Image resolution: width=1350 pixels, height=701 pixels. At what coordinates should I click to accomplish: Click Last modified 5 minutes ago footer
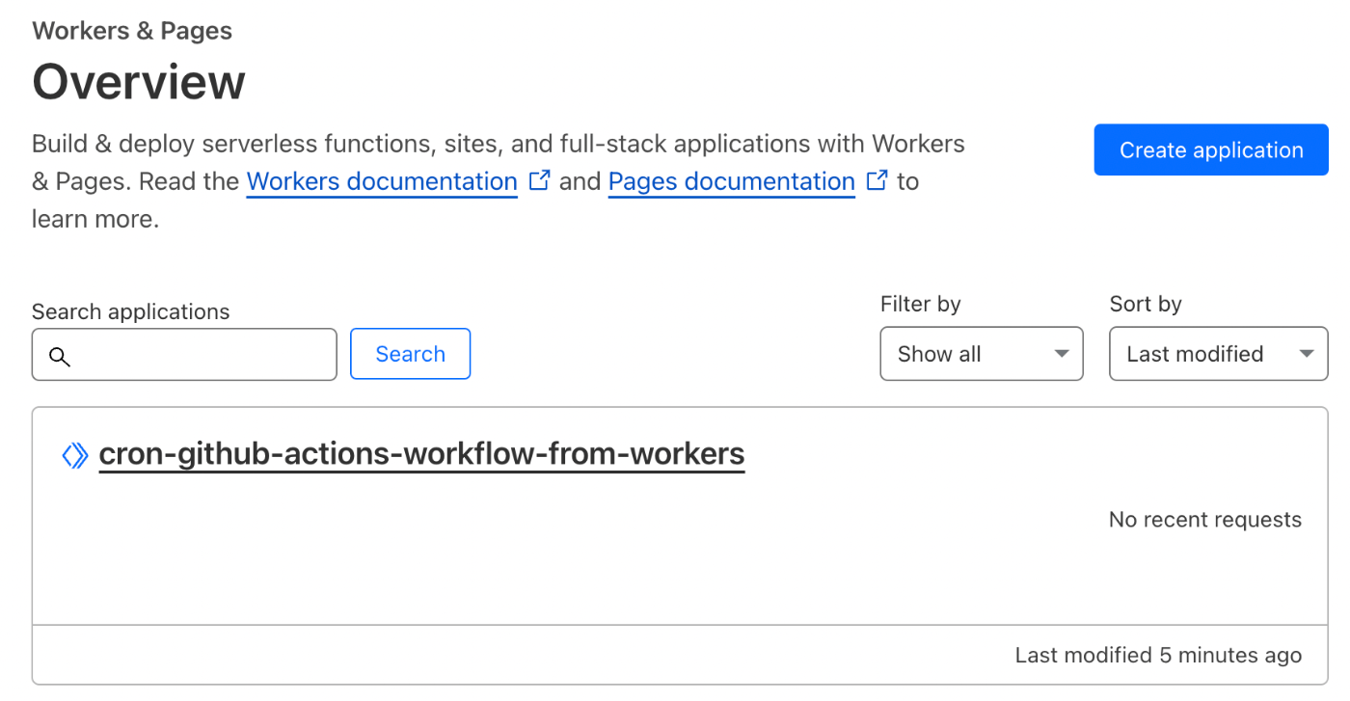point(1158,656)
